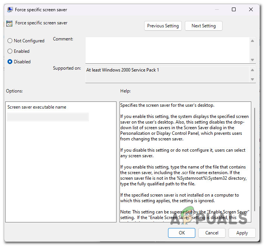This screenshot has height=246, width=264.
Task: Click the Screen saver executable name field
Action: coord(48,117)
